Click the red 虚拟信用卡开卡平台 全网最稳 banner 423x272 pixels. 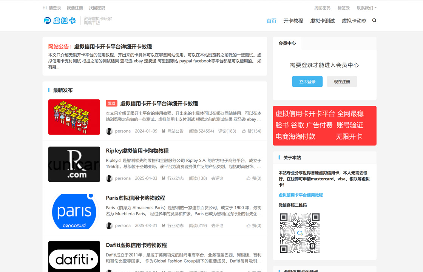click(x=324, y=126)
